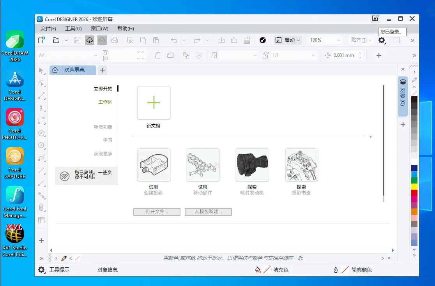Select the Shape edit tool in toolbox

point(41,83)
